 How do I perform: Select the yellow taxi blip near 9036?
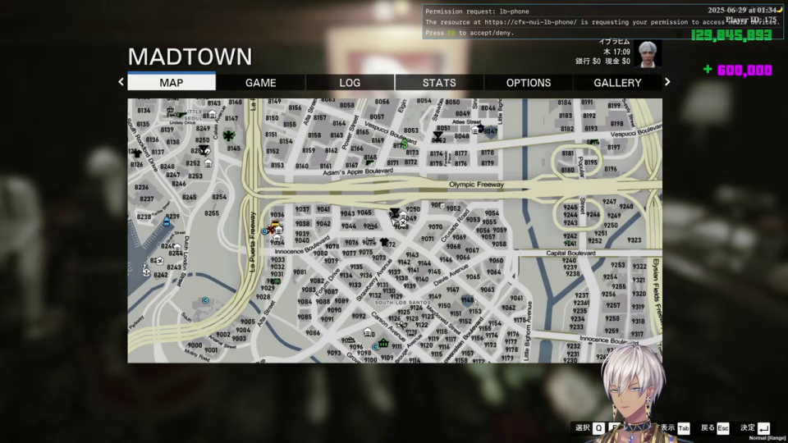[275, 223]
